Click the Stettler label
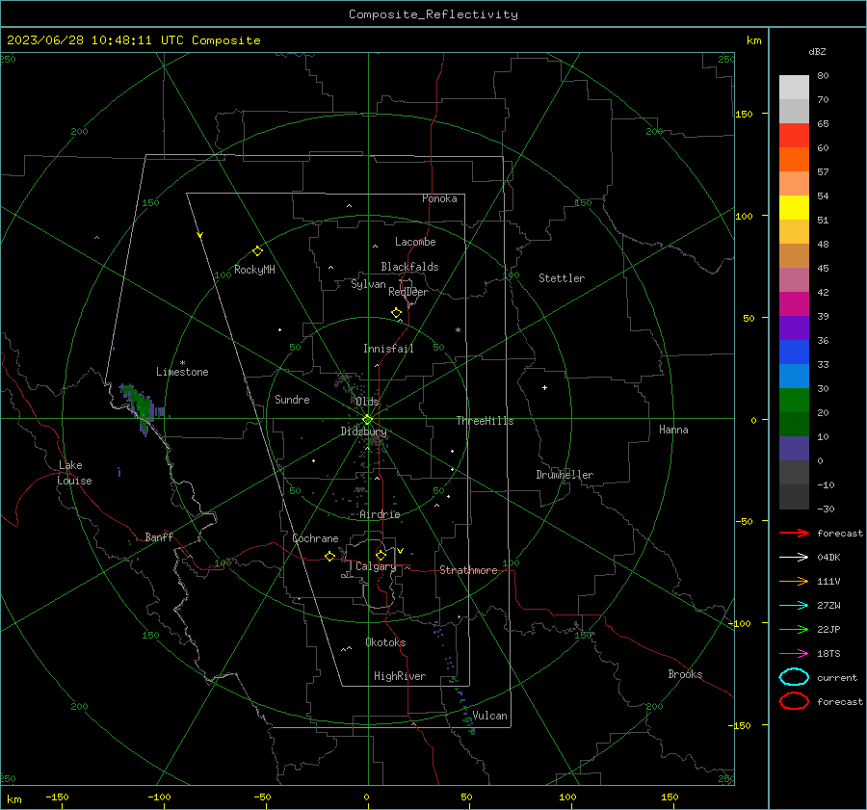 click(562, 278)
